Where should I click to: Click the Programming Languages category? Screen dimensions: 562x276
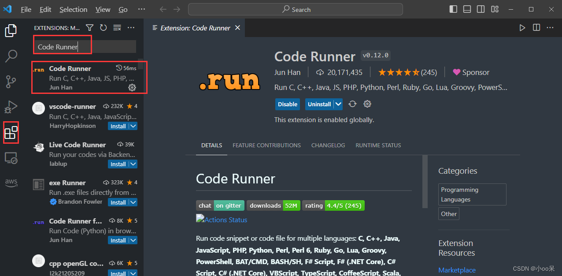pyautogui.click(x=472, y=194)
